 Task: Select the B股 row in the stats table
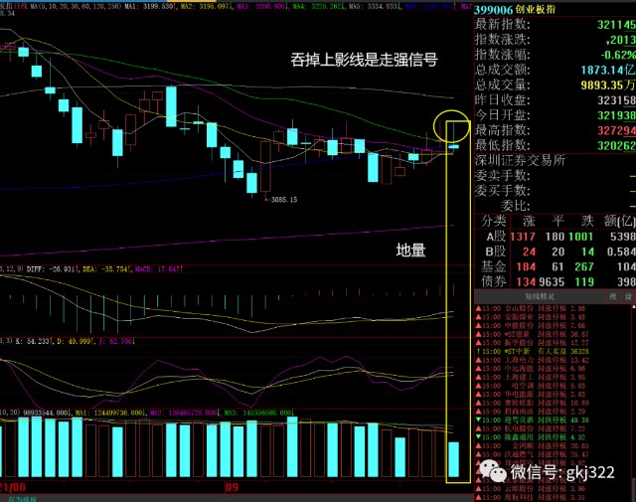click(556, 251)
